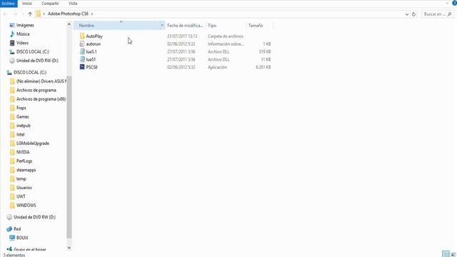
Task: Click the navigation pane scrollbar thumb
Action: 69,157
